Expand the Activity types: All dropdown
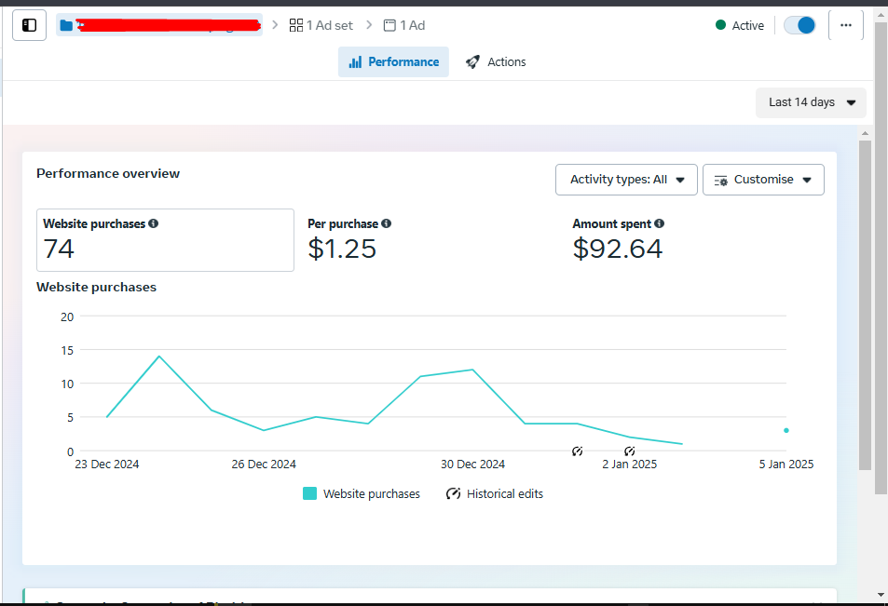Screen dimensions: 888x606 [626, 180]
